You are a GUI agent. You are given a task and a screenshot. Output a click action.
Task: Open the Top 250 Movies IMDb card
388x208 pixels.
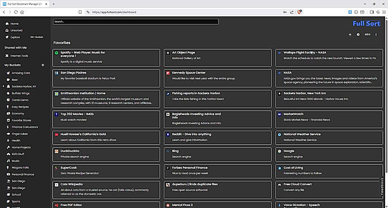coord(106,119)
